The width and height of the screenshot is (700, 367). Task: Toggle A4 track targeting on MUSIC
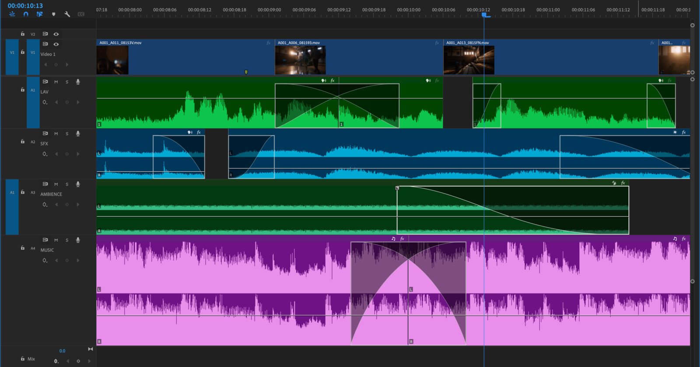tap(33, 248)
